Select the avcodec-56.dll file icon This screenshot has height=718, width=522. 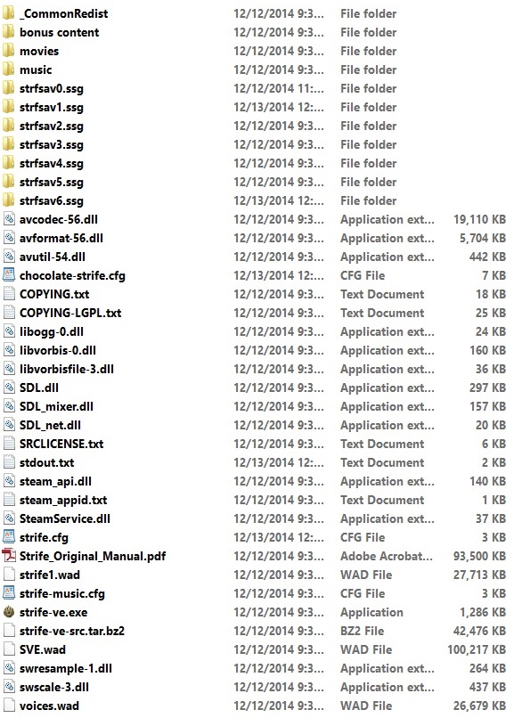pos(9,219)
